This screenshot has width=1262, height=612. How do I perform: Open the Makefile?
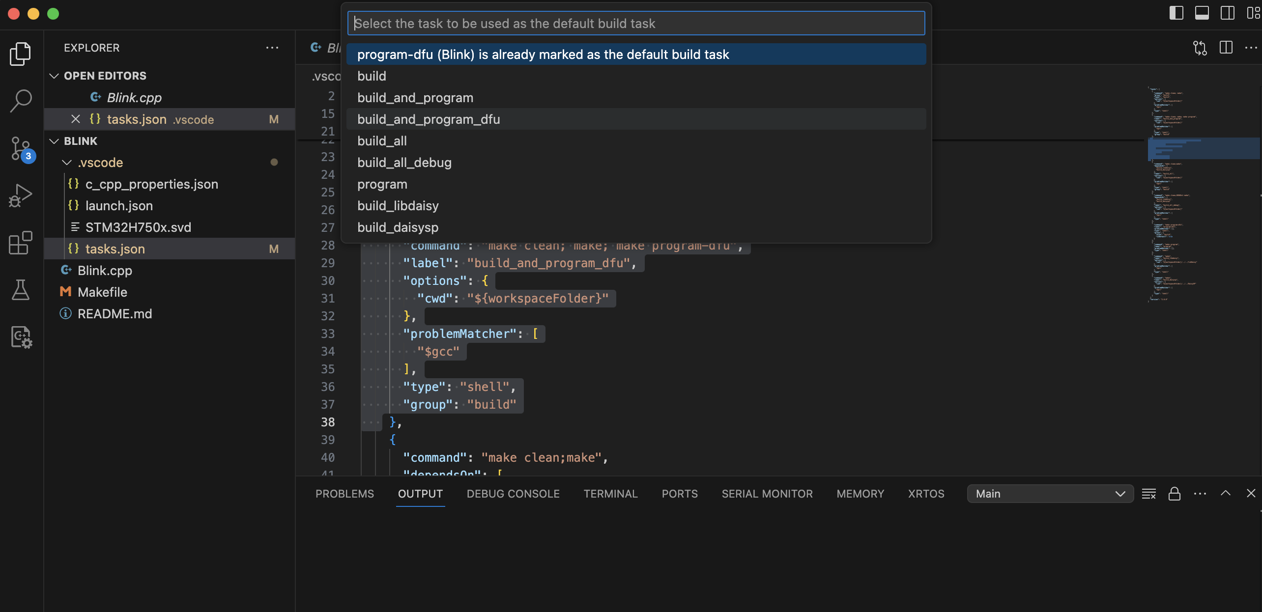170,292
